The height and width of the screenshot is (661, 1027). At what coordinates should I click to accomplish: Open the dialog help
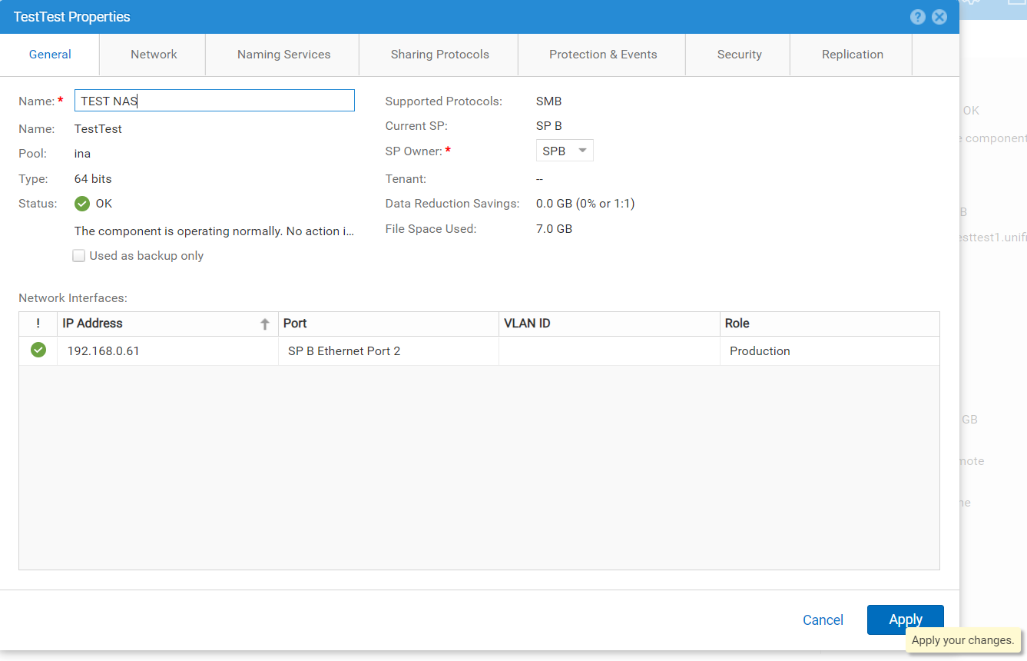click(918, 16)
